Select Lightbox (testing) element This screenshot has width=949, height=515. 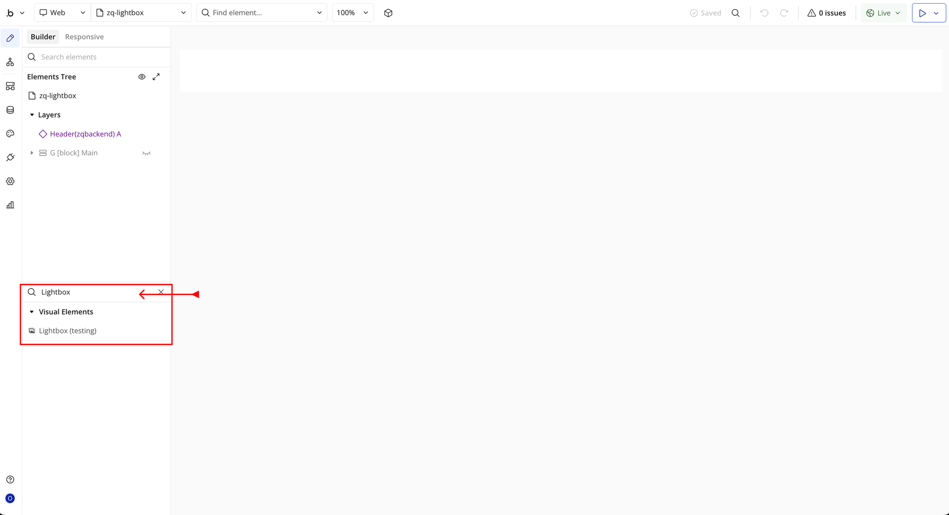68,331
